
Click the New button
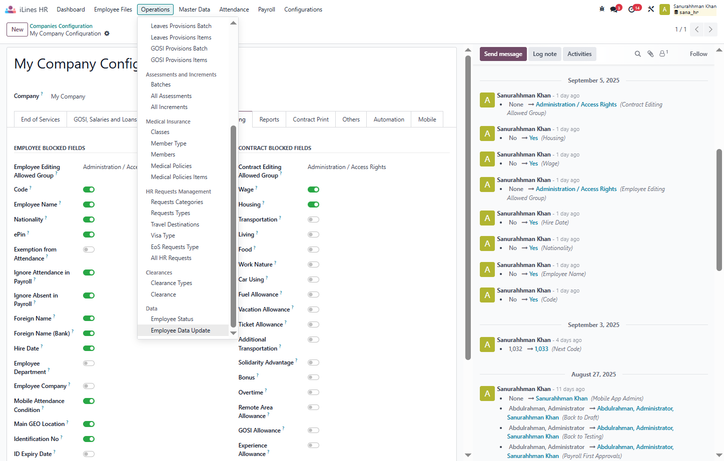18,29
